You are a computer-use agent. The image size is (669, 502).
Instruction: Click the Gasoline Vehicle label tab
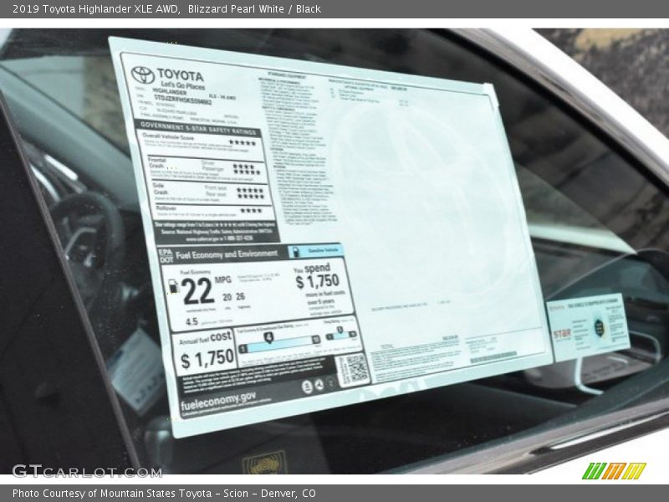click(318, 251)
